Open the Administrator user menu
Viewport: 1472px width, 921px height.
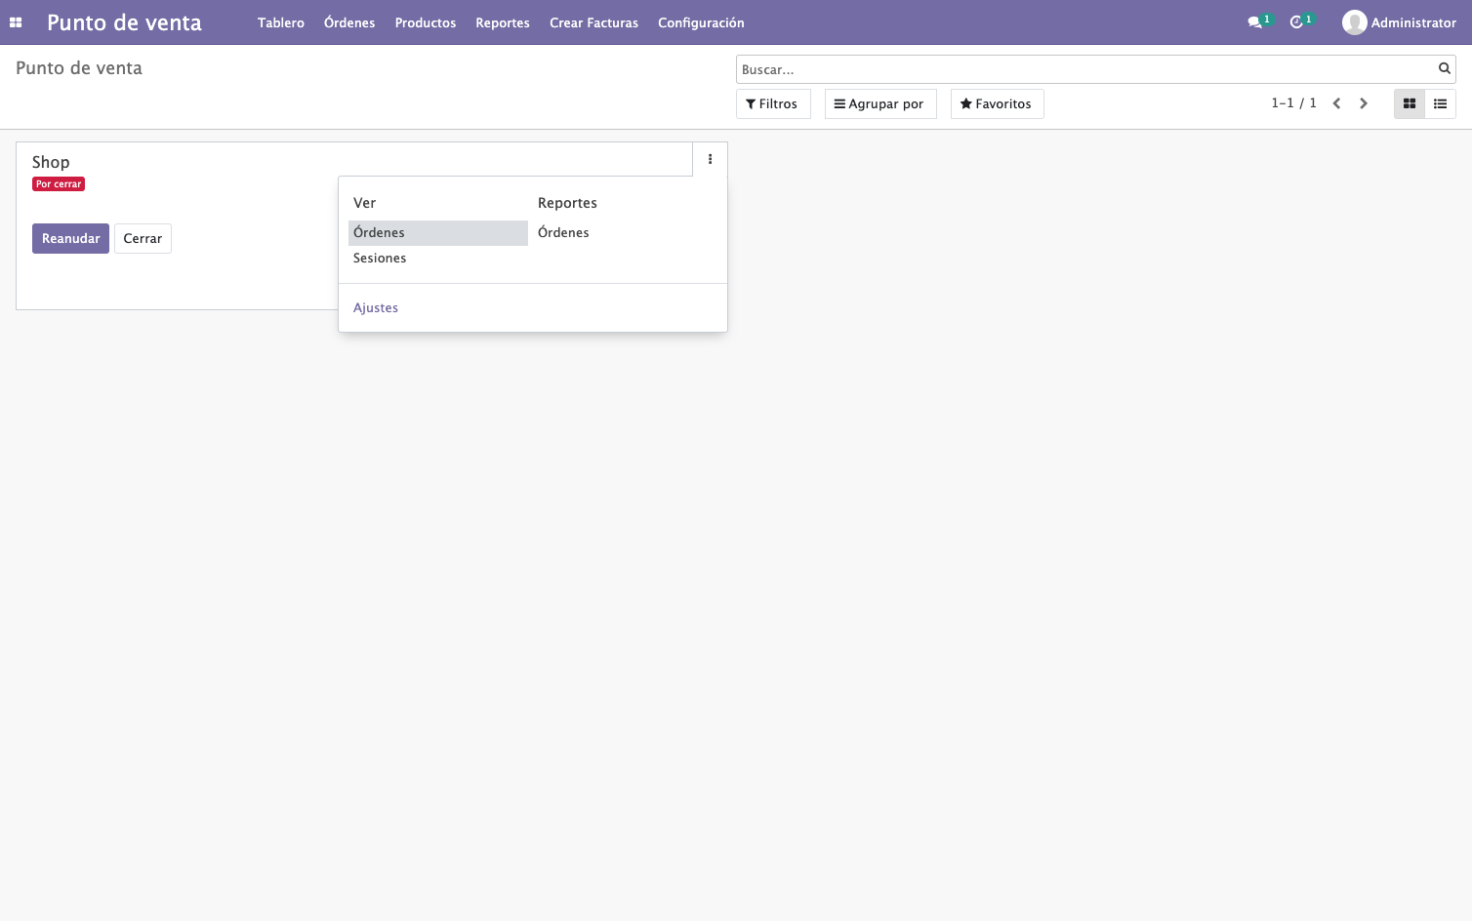tap(1399, 22)
